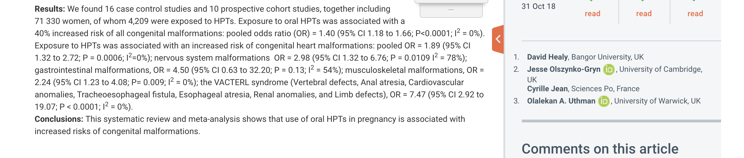
Task: Click the bold Conclusions label in the abstract
Action: [59, 119]
